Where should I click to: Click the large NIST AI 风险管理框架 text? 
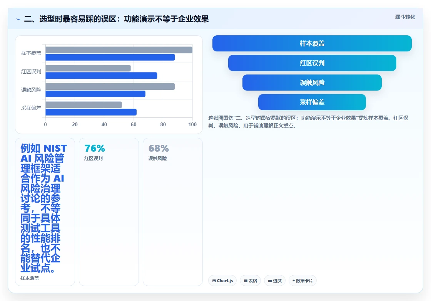coord(43,208)
